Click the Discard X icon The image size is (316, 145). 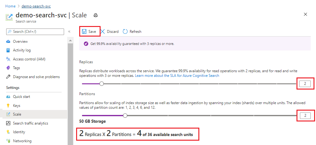pos(103,32)
